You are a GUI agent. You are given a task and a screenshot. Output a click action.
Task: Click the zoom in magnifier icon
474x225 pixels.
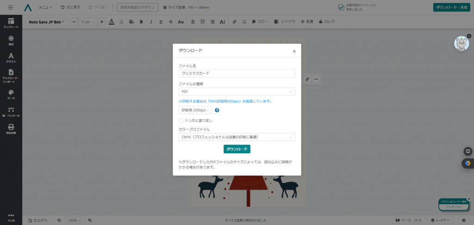pos(90,220)
